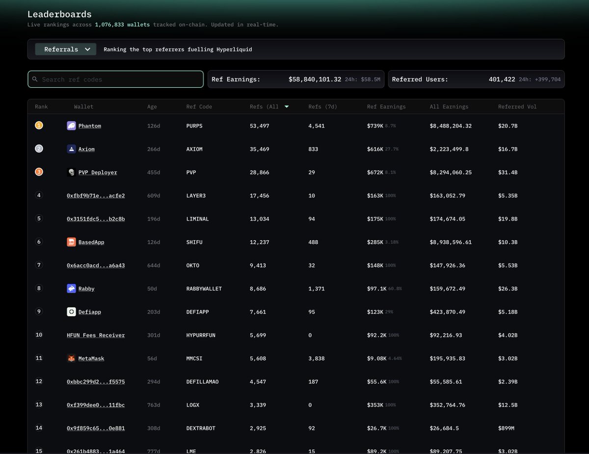The image size is (589, 454).
Task: Open the MetaMask wallet link
Action: click(91, 358)
